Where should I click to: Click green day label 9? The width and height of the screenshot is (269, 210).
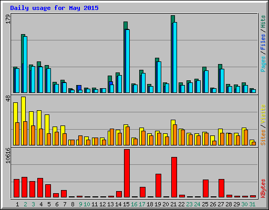tap(80, 204)
